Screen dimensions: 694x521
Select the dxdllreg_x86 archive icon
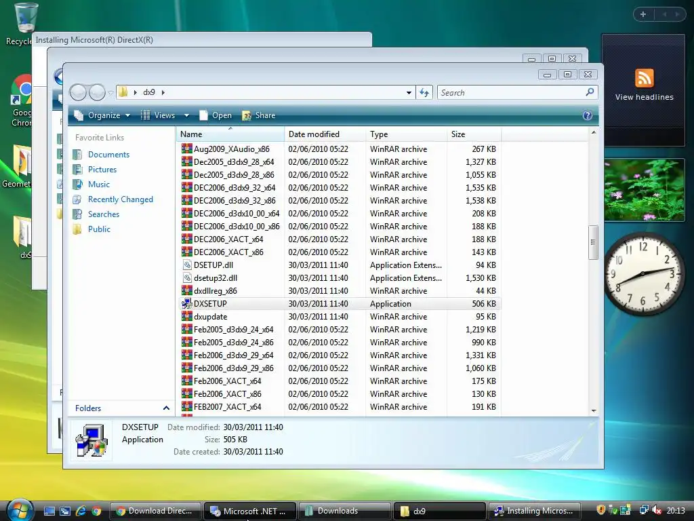[x=187, y=290]
